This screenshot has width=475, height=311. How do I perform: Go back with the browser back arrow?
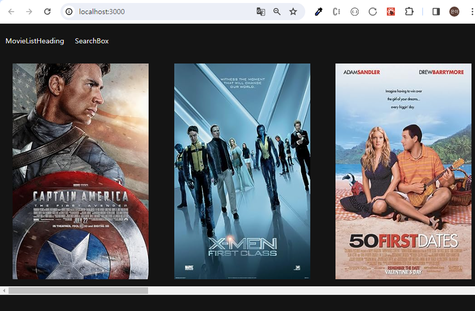(x=11, y=12)
